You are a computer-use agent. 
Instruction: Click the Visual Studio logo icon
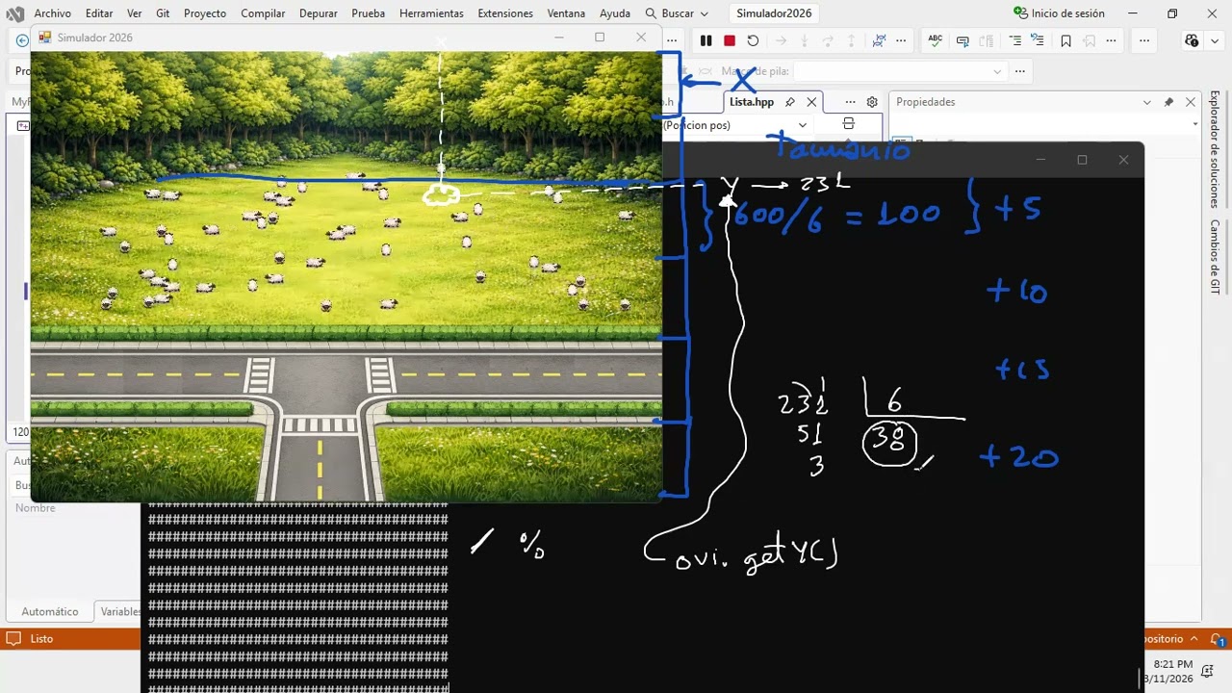(14, 13)
